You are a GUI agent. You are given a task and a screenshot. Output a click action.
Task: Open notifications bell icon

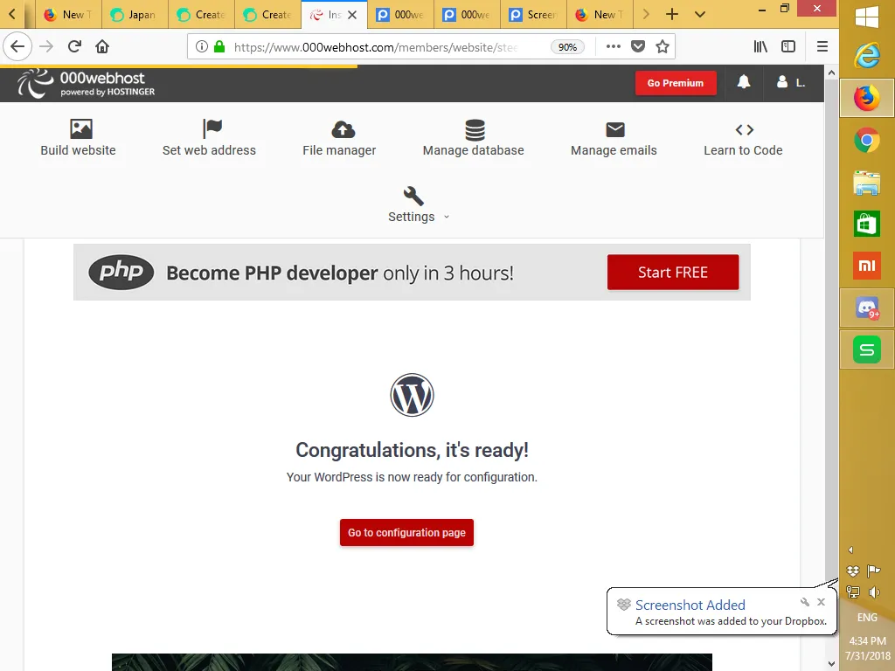[x=743, y=82]
